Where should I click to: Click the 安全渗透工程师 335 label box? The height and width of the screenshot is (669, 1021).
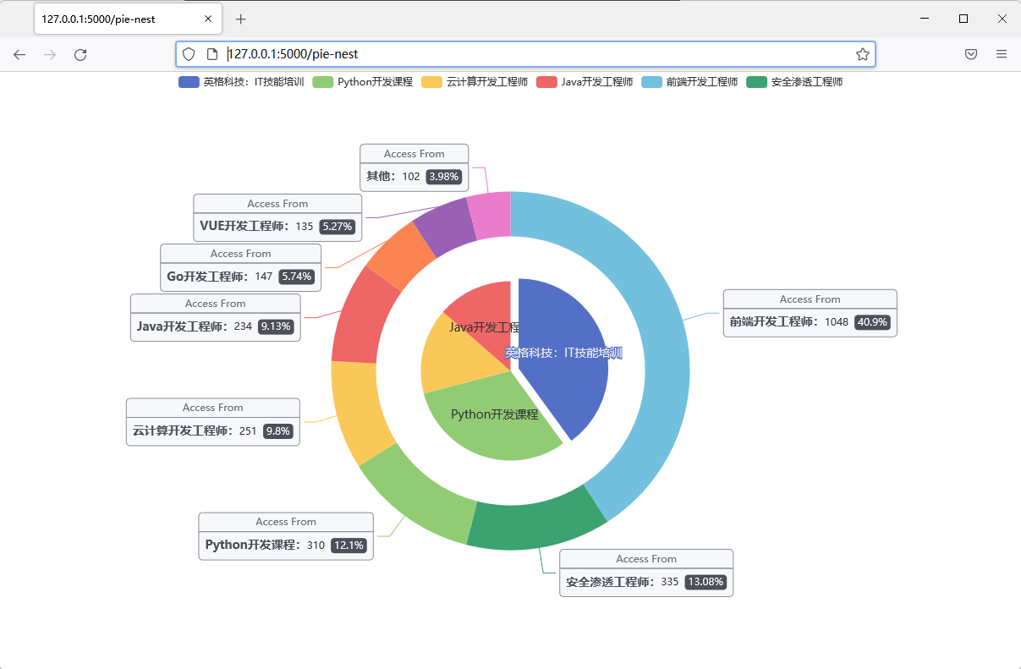pyautogui.click(x=646, y=573)
